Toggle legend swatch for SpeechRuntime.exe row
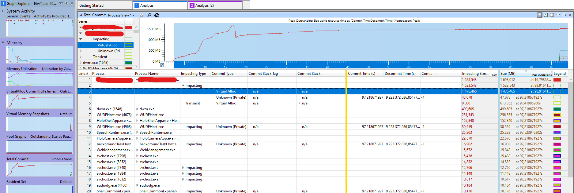This screenshot has height=193, width=574. pyautogui.click(x=557, y=133)
